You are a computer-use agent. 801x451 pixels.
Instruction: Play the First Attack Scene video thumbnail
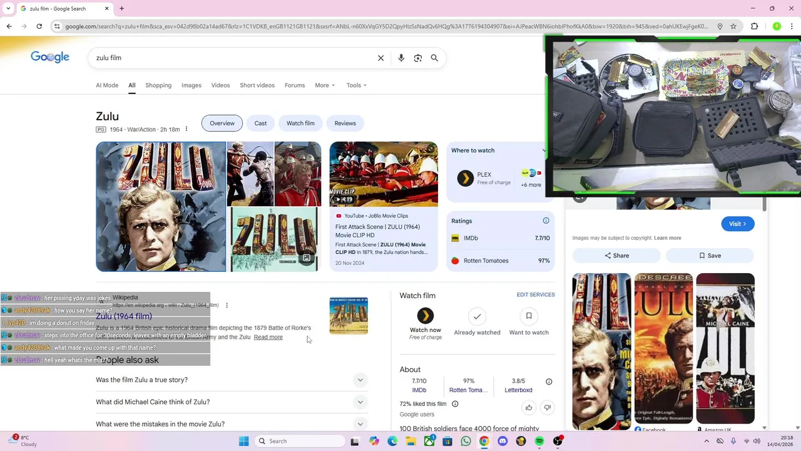click(384, 174)
